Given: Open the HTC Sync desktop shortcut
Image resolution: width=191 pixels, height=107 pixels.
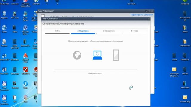Looking at the screenshot, I should point(15,15).
